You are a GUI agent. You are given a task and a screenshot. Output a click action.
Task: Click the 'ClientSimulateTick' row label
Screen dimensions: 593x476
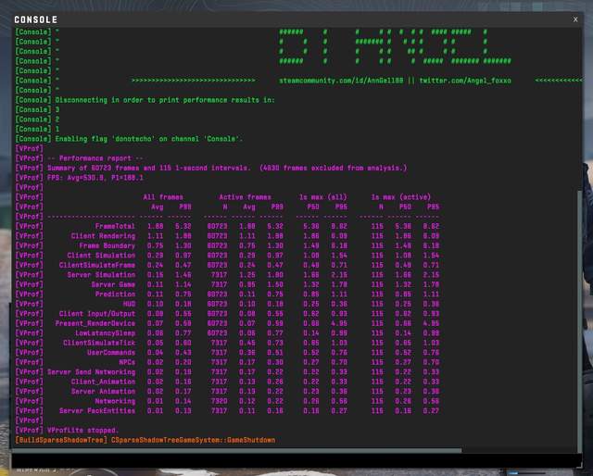point(99,343)
